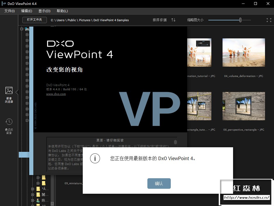Click the license text scrollbar handle

175,142
